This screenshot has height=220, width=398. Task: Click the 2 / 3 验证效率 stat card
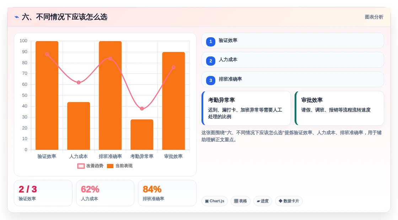[x=43, y=193]
